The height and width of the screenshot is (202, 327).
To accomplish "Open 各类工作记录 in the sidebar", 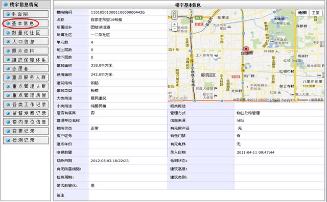I will [x=26, y=105].
